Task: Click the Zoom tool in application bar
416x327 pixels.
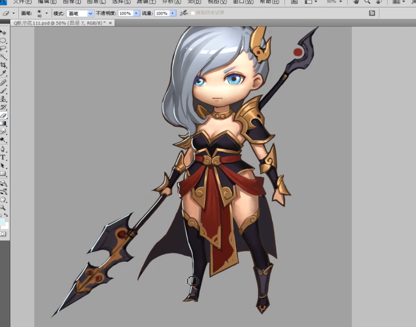Action: (x=367, y=2)
